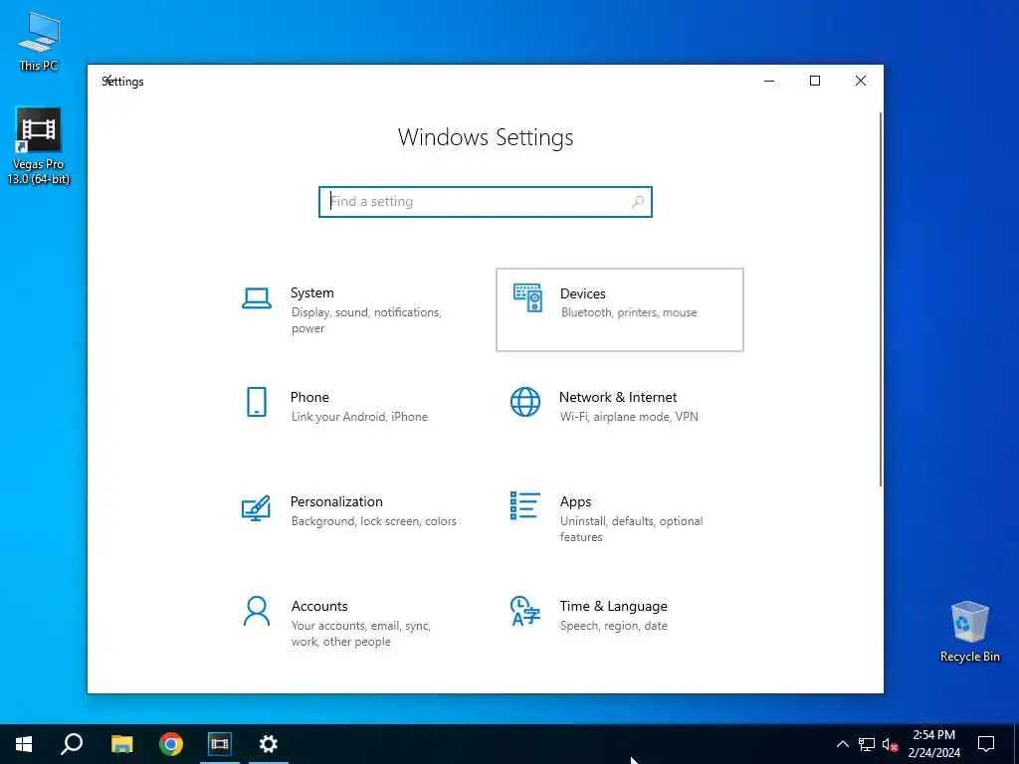The height and width of the screenshot is (764, 1019).
Task: Open the System laptop icon
Action: coord(257,298)
